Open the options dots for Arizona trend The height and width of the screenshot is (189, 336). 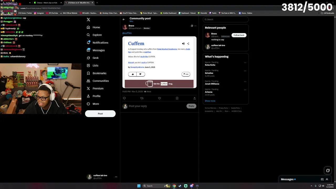pos(245,90)
